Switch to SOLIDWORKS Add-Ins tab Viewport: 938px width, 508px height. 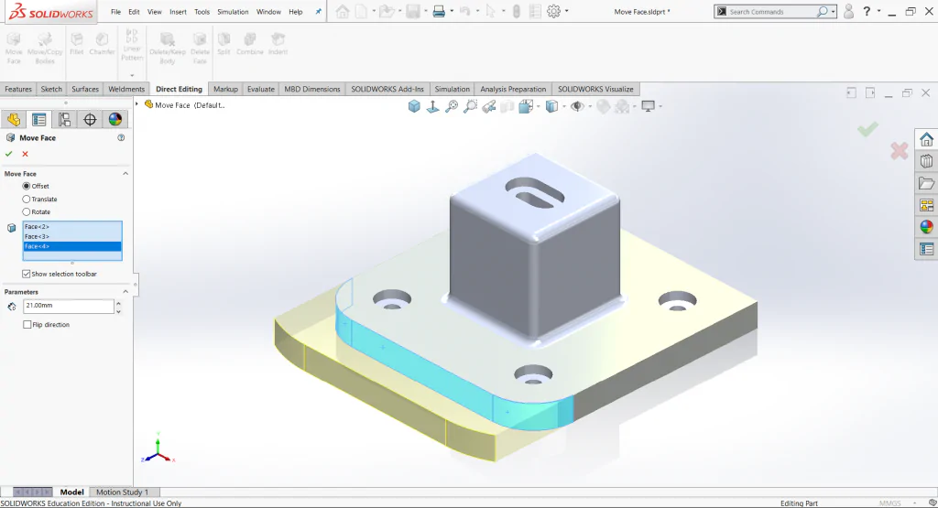tap(387, 89)
